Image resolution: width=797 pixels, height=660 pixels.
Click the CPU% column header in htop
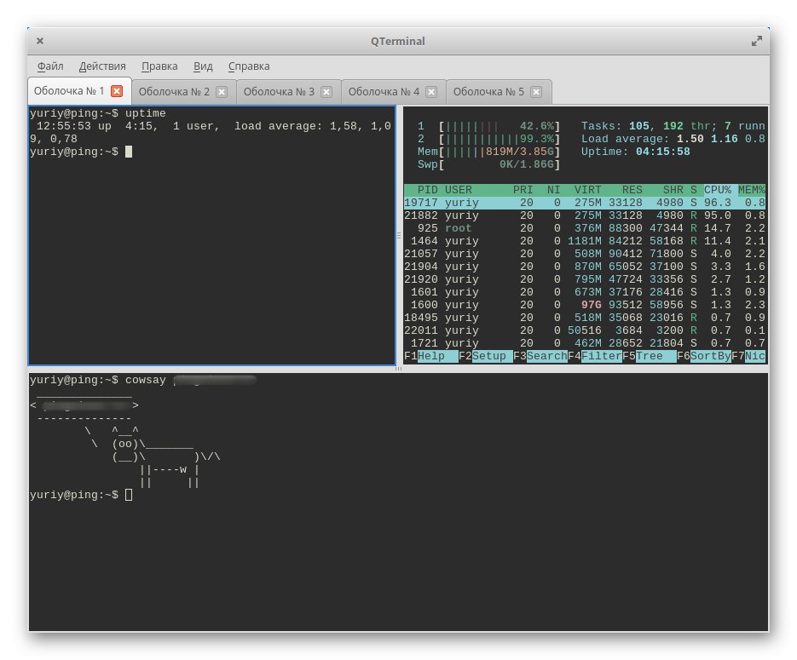pyautogui.click(x=717, y=190)
